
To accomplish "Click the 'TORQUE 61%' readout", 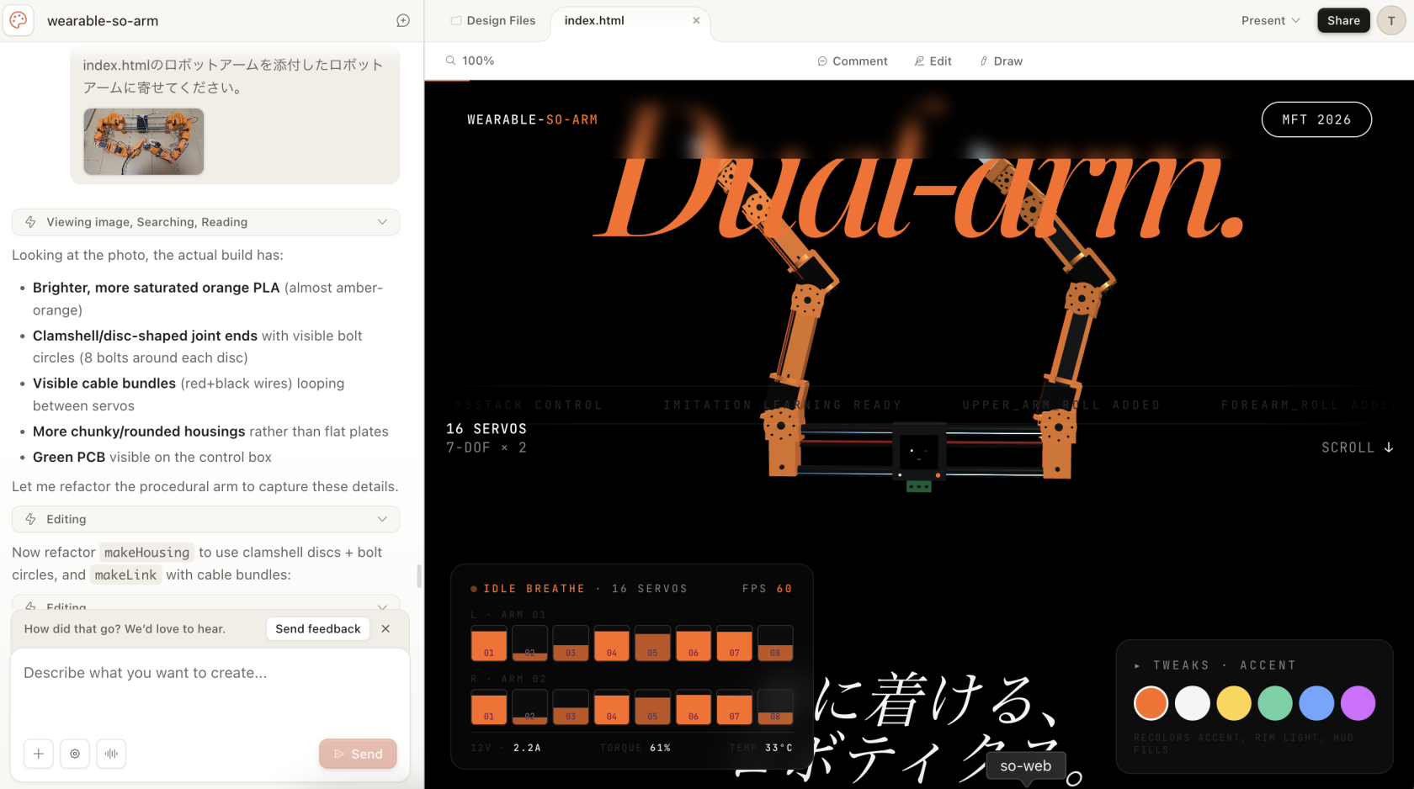I will click(x=635, y=748).
